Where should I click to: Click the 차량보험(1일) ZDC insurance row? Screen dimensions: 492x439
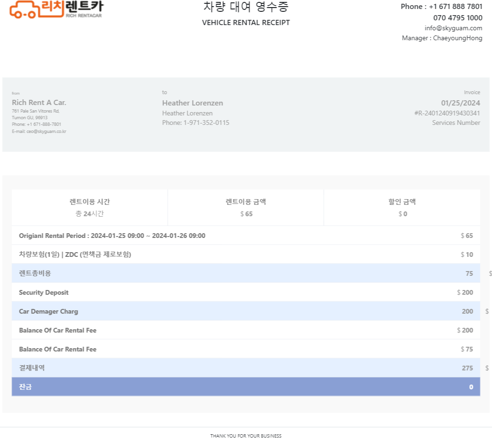[x=246, y=255]
